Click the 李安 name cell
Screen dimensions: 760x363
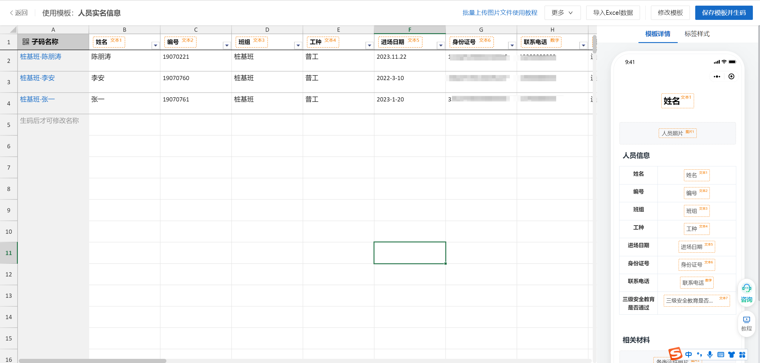124,82
